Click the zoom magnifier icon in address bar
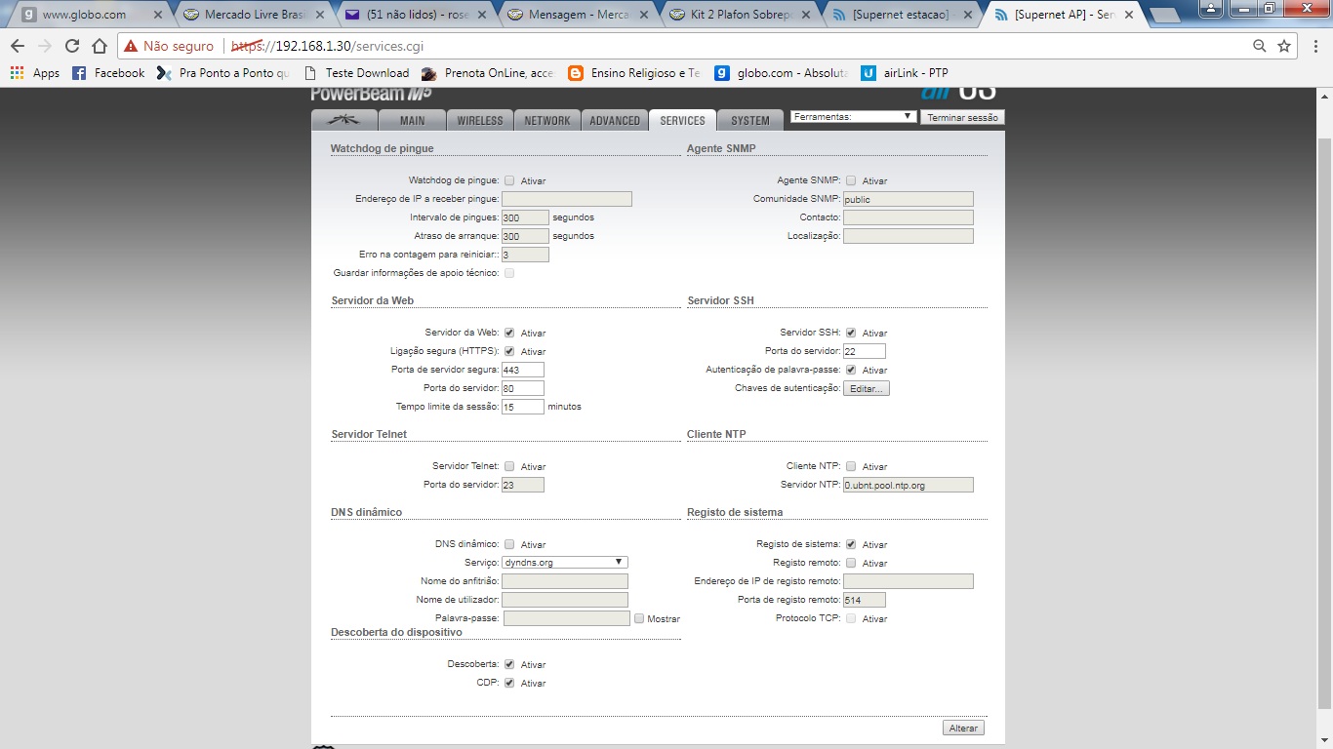 point(1260,46)
